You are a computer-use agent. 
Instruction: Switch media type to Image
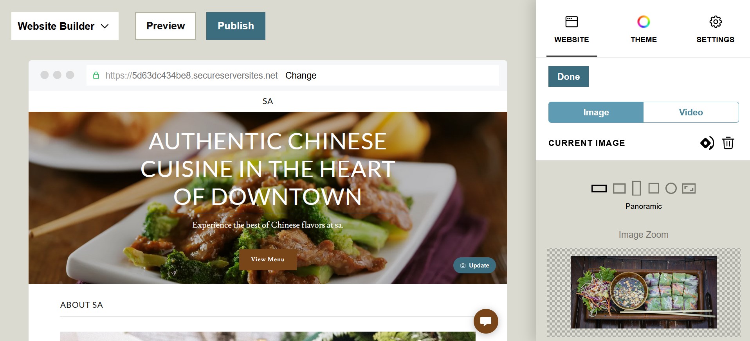(596, 112)
